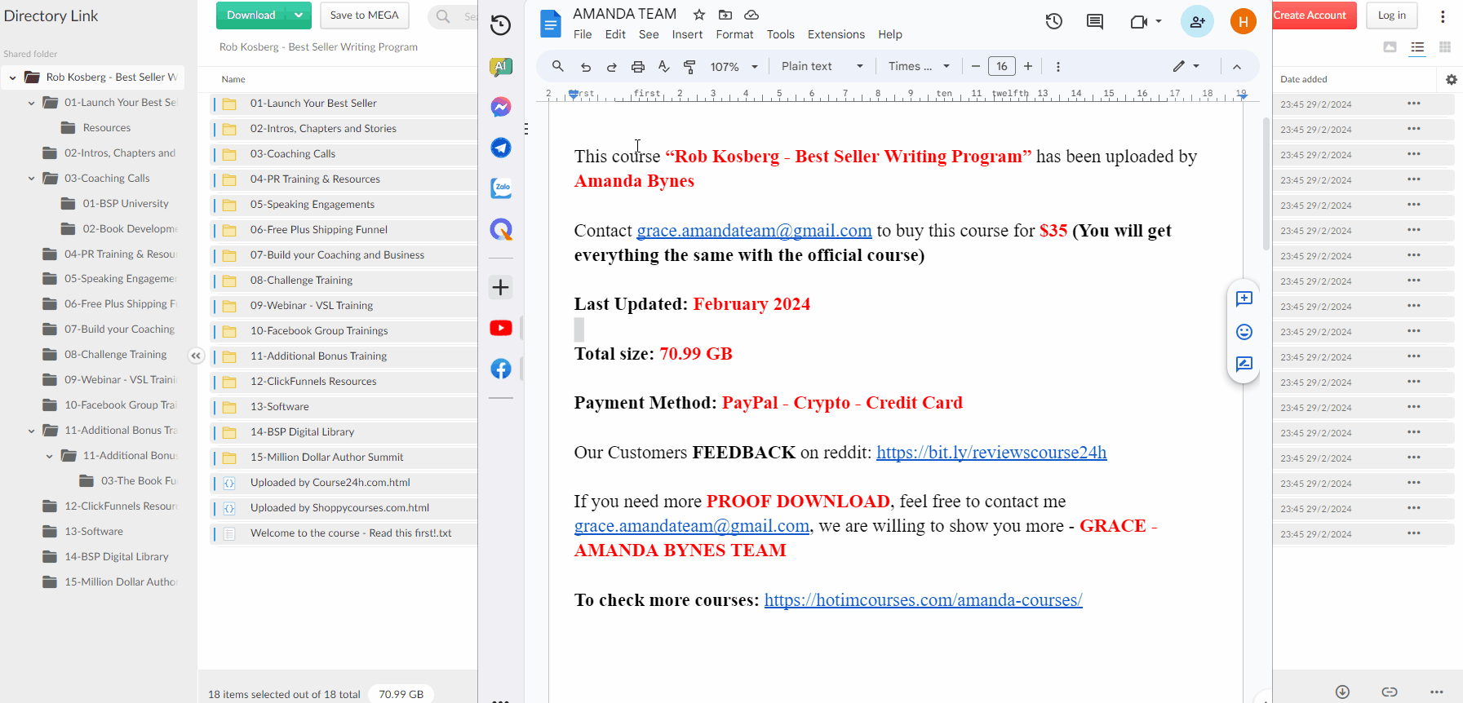Open the Insert menu
Image resolution: width=1463 pixels, height=703 pixels.
pyautogui.click(x=687, y=34)
